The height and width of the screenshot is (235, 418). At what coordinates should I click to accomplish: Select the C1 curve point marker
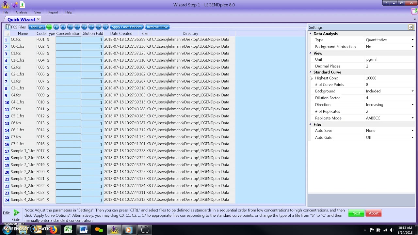(x=63, y=27)
